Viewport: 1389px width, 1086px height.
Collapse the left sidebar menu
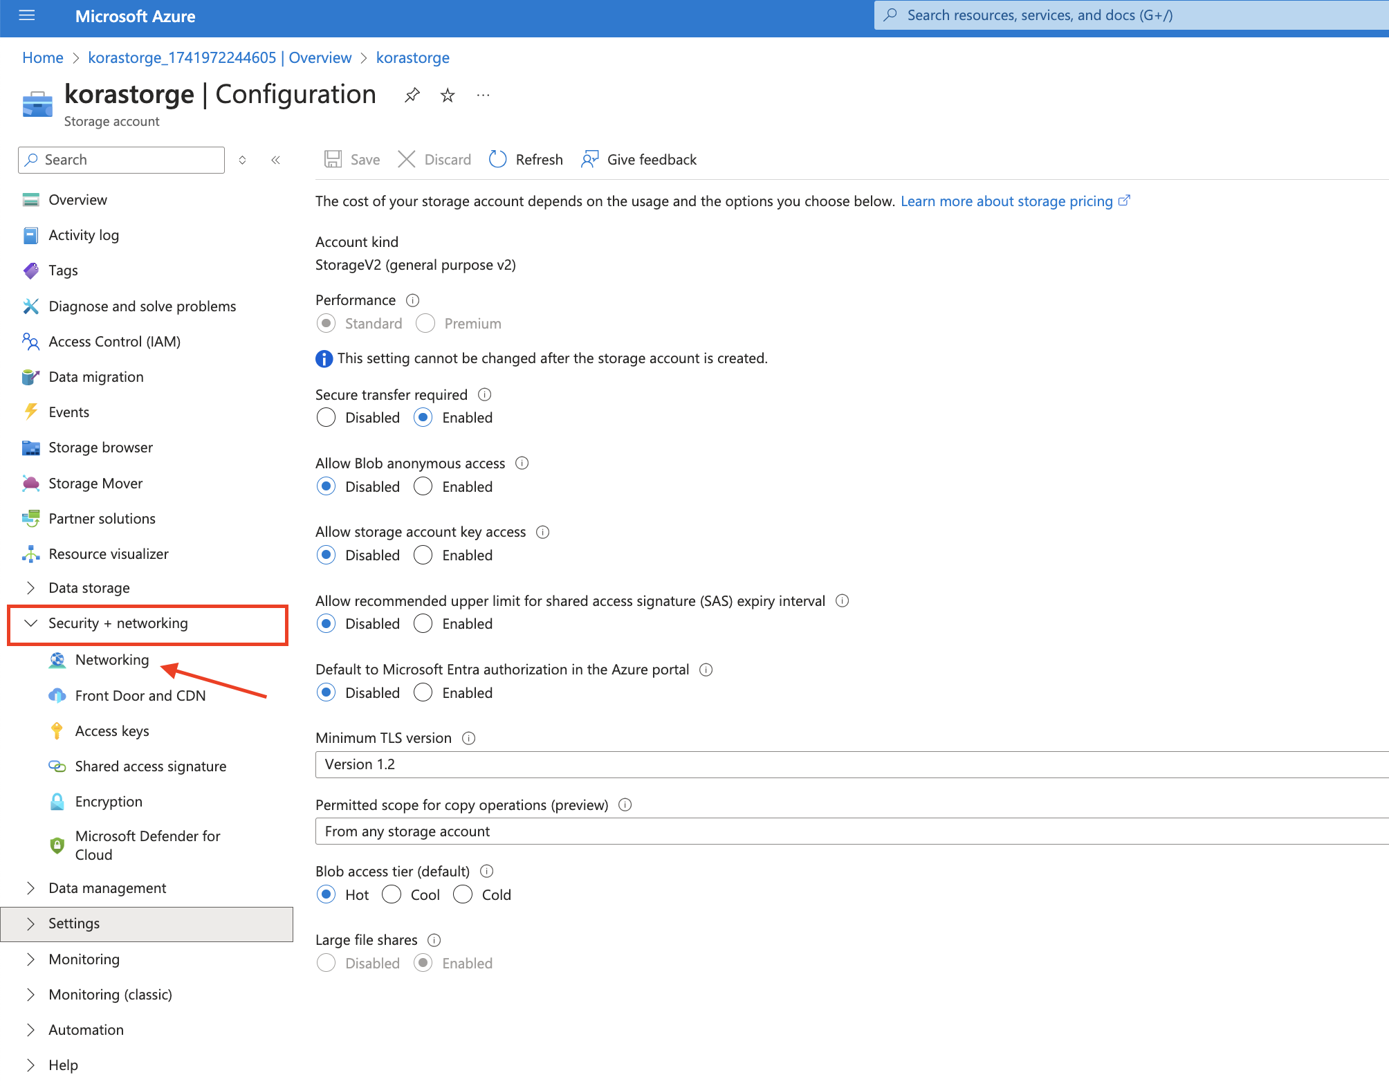tap(275, 160)
